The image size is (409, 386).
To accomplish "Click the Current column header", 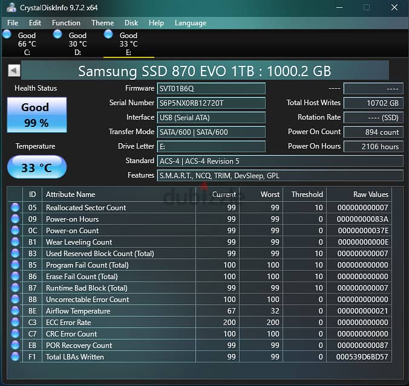I will tap(217, 195).
